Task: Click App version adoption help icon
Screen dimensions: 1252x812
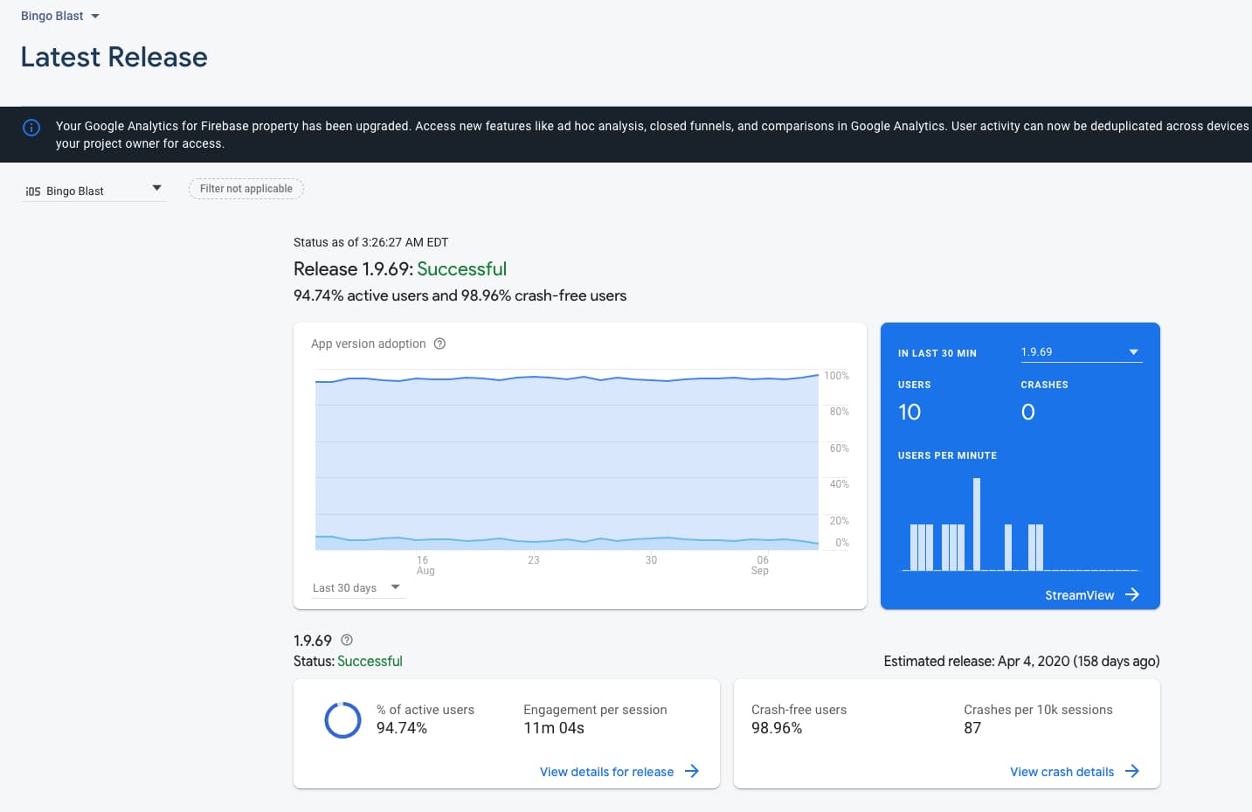Action: pos(439,344)
